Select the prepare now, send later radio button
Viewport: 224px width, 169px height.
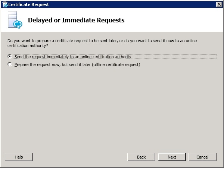pos(10,65)
